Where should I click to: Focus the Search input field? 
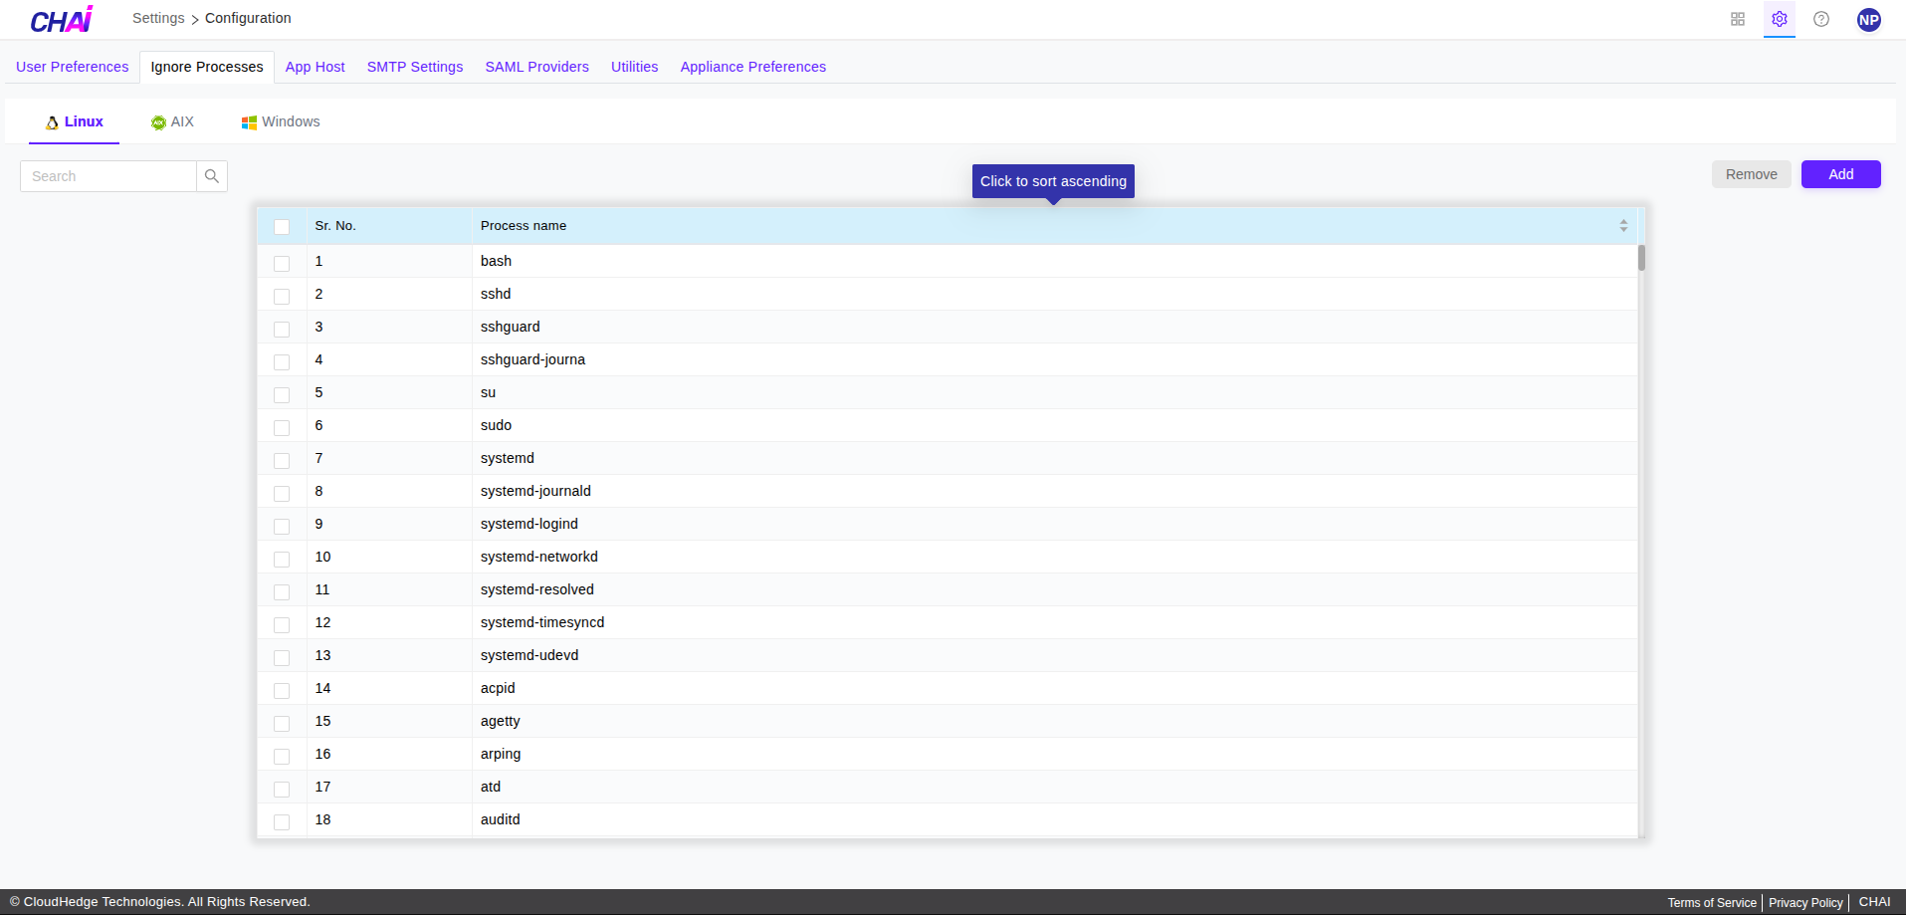(108, 176)
